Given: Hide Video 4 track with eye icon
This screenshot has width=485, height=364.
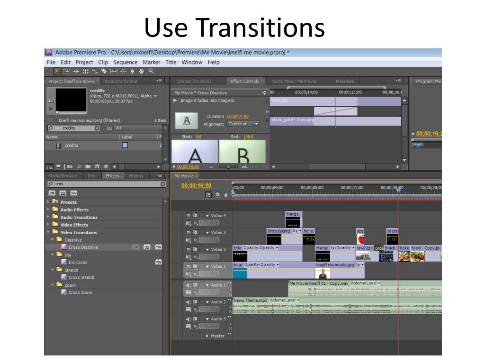Looking at the screenshot, I should [189, 216].
